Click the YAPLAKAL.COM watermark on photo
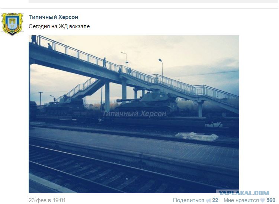 point(244,193)
